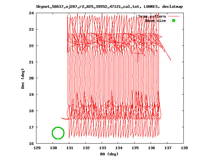Click the RA axis tick label 137
Screen dimensions: 210x157
coord(168,148)
